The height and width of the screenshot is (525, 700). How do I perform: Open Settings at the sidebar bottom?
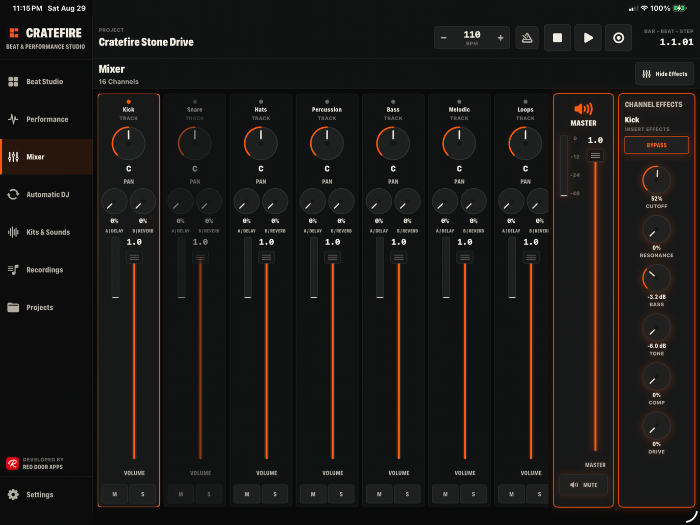(x=46, y=495)
